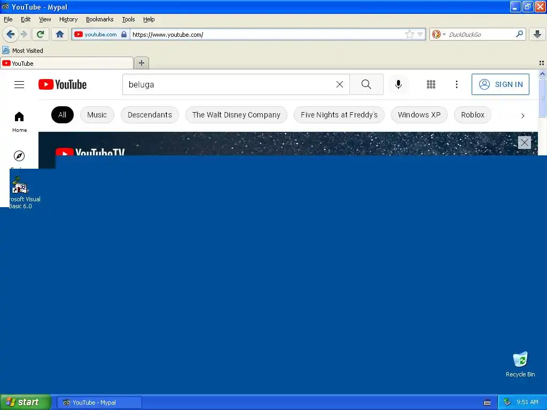Screen dimensions: 547x410
Task: Open the Tools menu
Action: (128, 19)
